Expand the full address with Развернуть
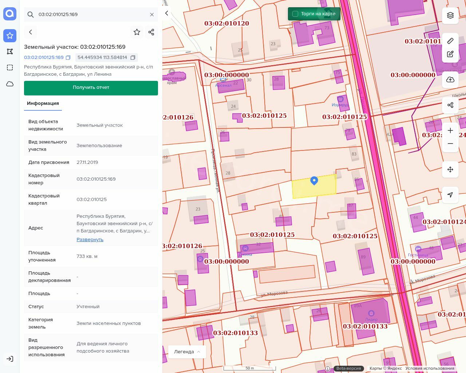 point(90,239)
